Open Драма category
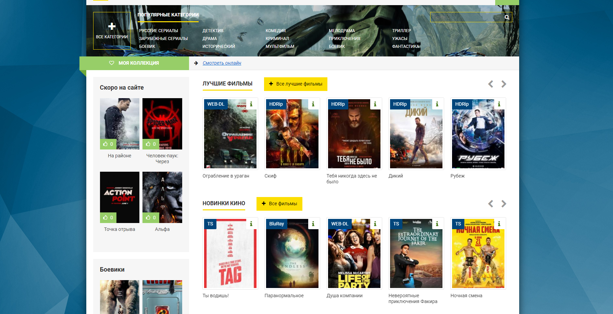 (x=210, y=39)
